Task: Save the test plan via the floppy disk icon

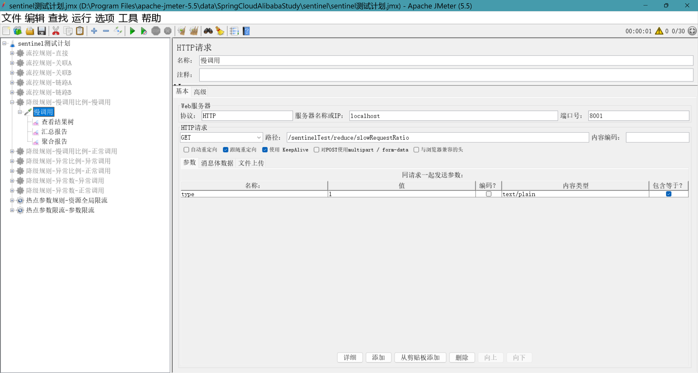Action: tap(41, 31)
